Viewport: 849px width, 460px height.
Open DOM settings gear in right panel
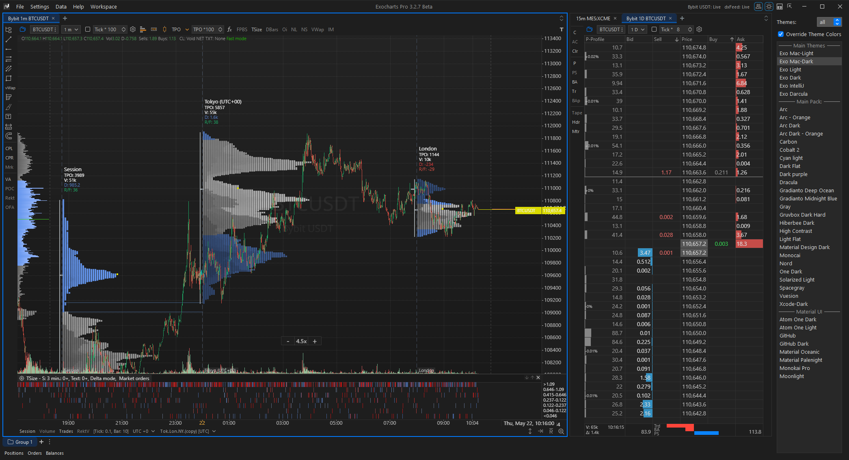click(699, 29)
